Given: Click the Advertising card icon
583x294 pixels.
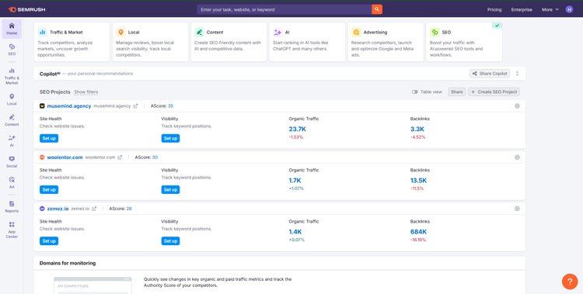Looking at the screenshot, I should (x=356, y=33).
